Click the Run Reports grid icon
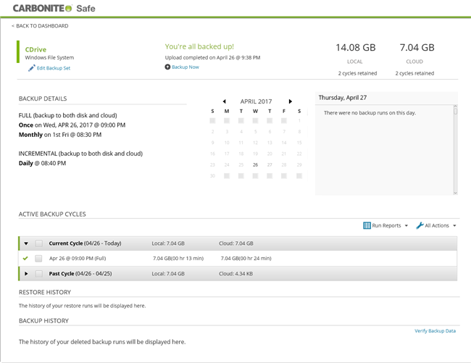This screenshot has height=363, width=471. tap(367, 225)
